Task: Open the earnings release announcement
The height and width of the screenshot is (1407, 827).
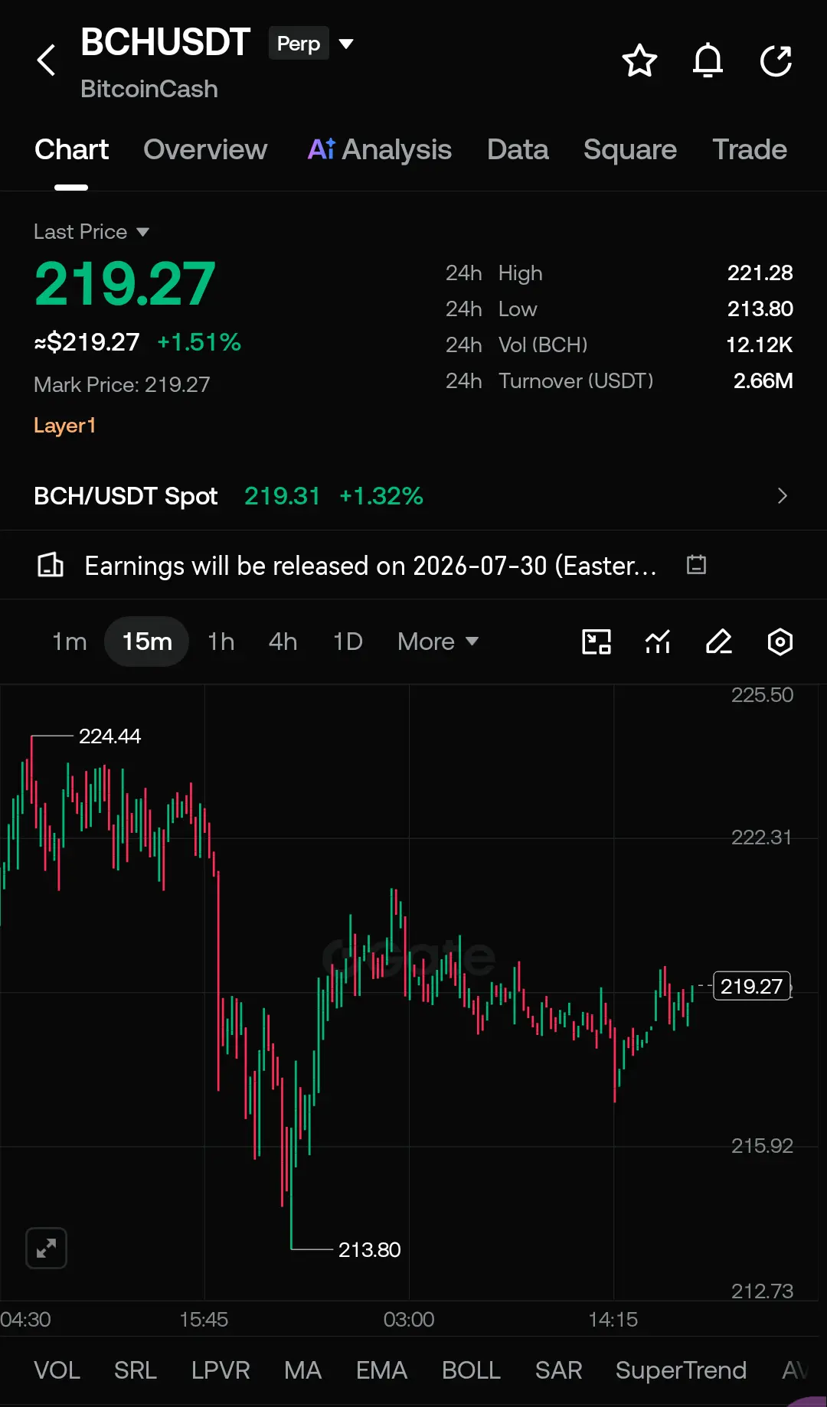Action: coord(371,566)
